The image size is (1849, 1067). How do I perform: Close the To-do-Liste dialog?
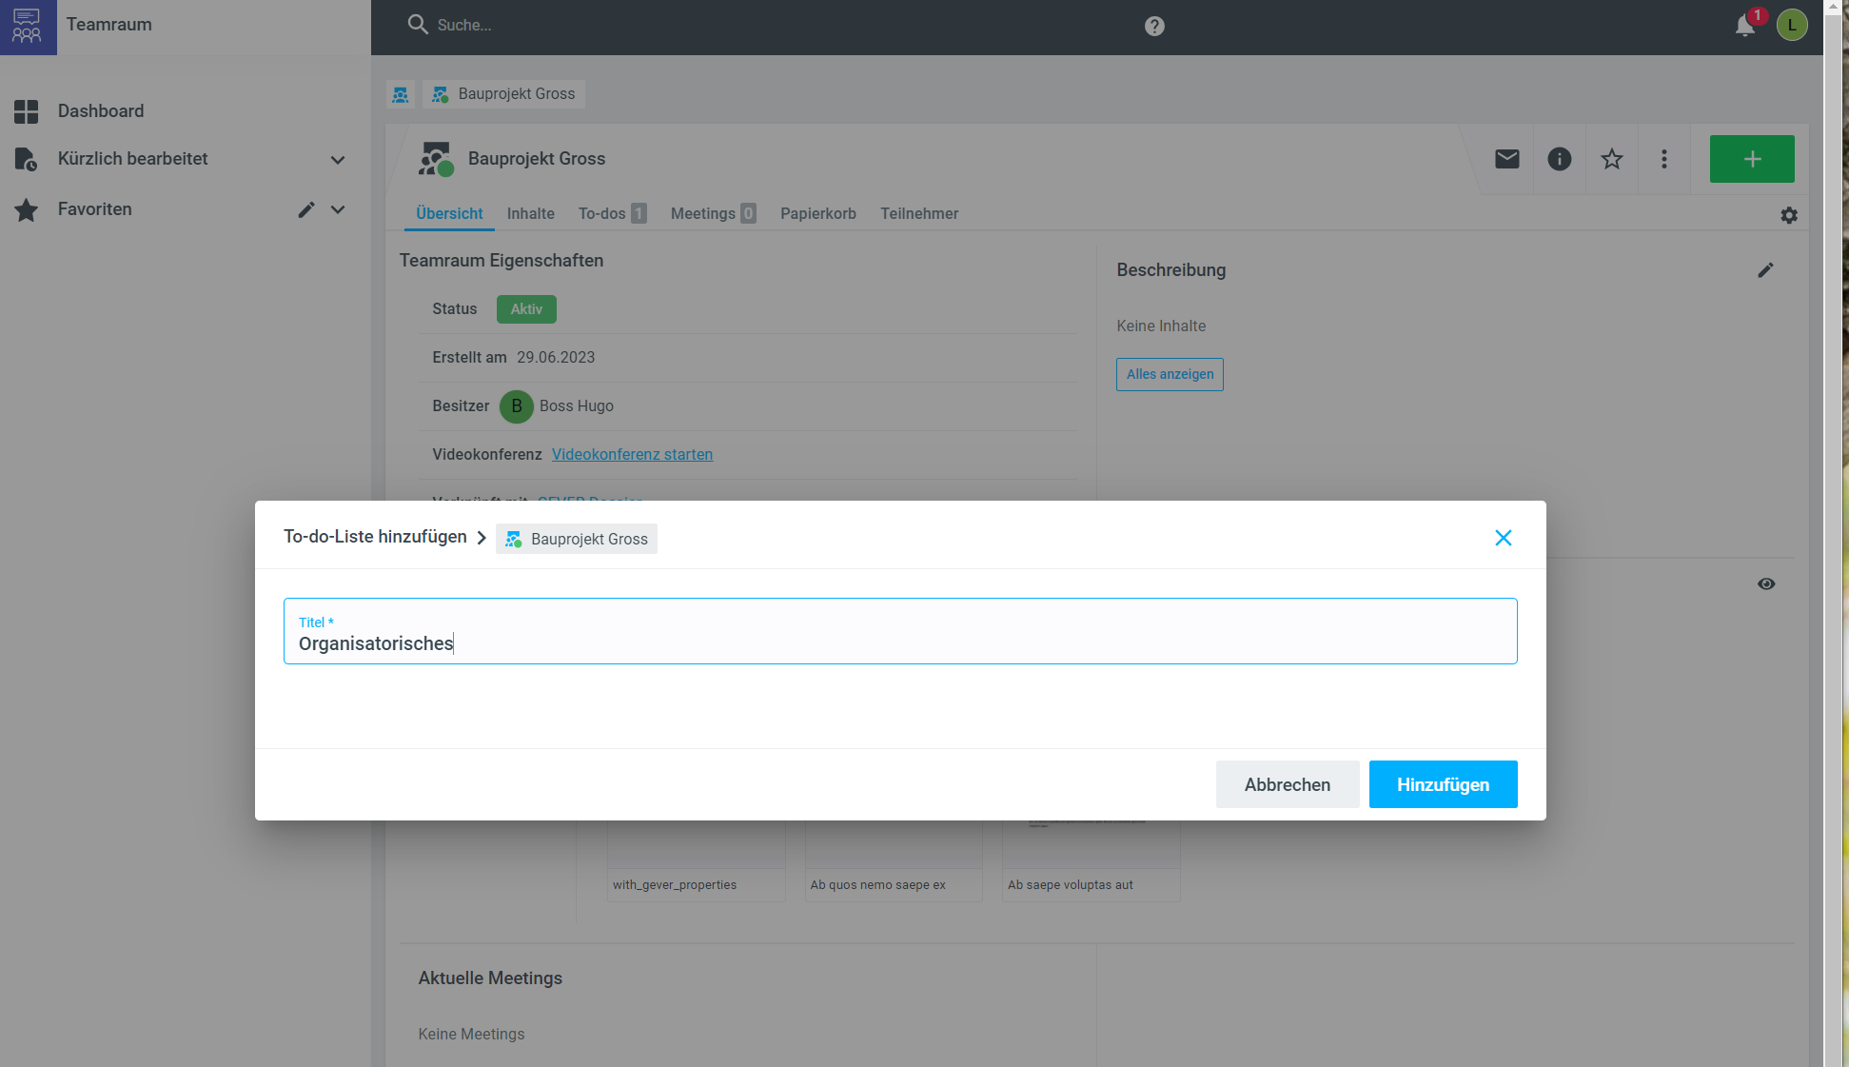tap(1503, 538)
